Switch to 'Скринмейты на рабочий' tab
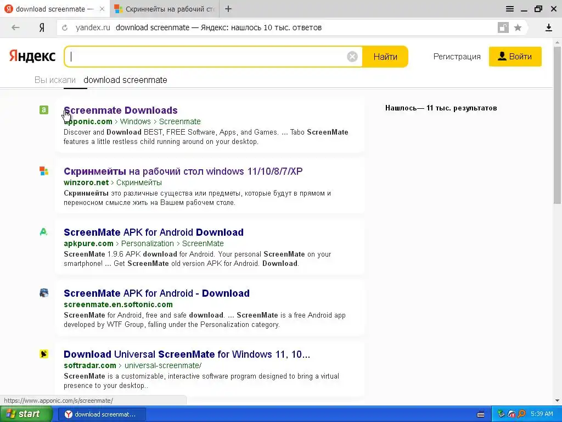The height and width of the screenshot is (422, 562). click(x=165, y=9)
